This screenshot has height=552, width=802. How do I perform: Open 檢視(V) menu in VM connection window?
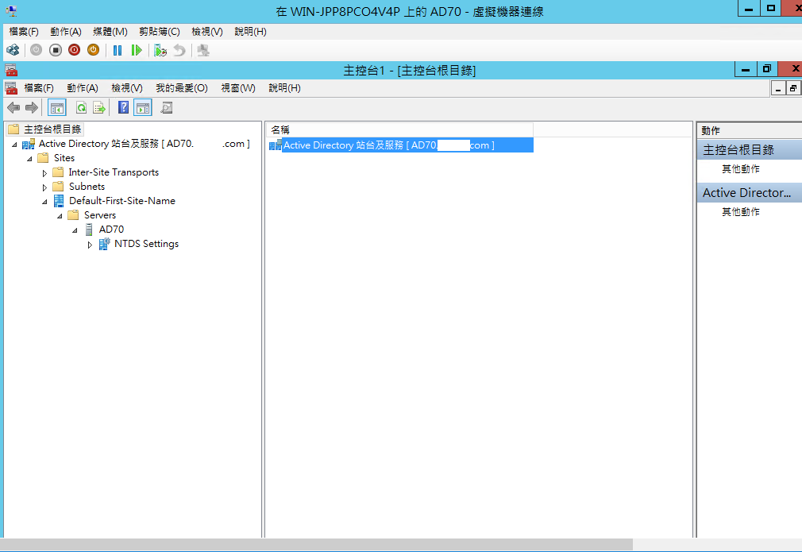pos(207,32)
